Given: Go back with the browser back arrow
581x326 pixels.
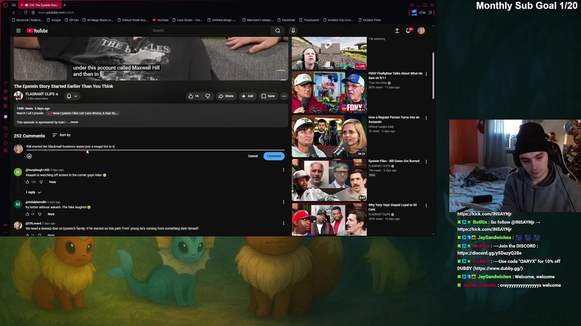Looking at the screenshot, I should (x=14, y=12).
